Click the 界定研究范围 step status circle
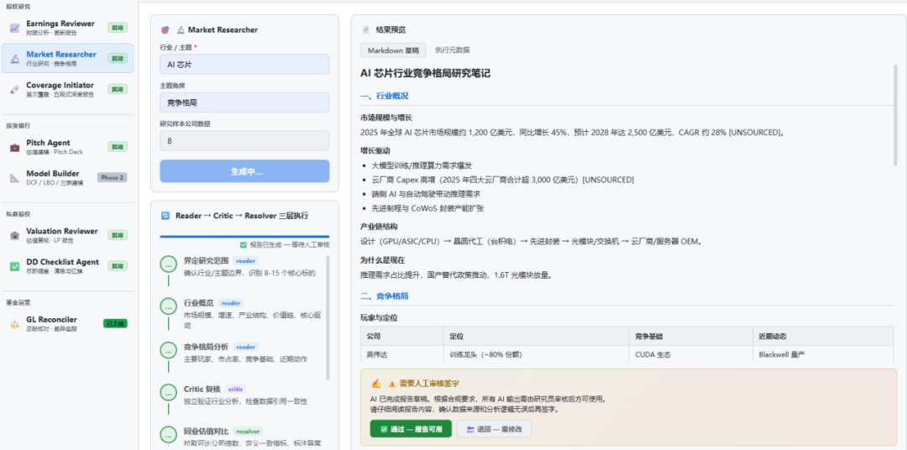 168,264
